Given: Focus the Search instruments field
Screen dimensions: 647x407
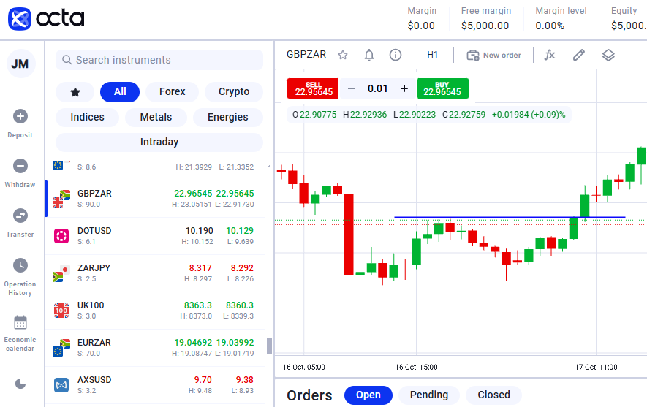Looking at the screenshot, I should tap(159, 60).
